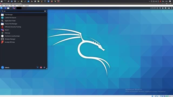173x97 pixels.
Task: Click the idenis user avatar
Action: [2, 68]
